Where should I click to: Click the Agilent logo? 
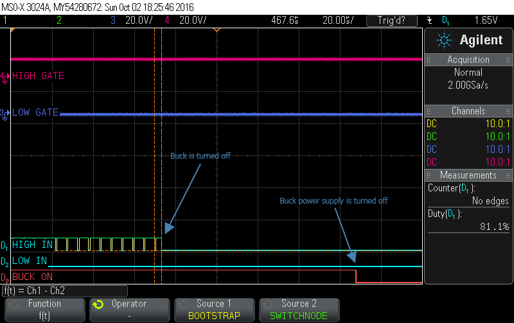469,40
